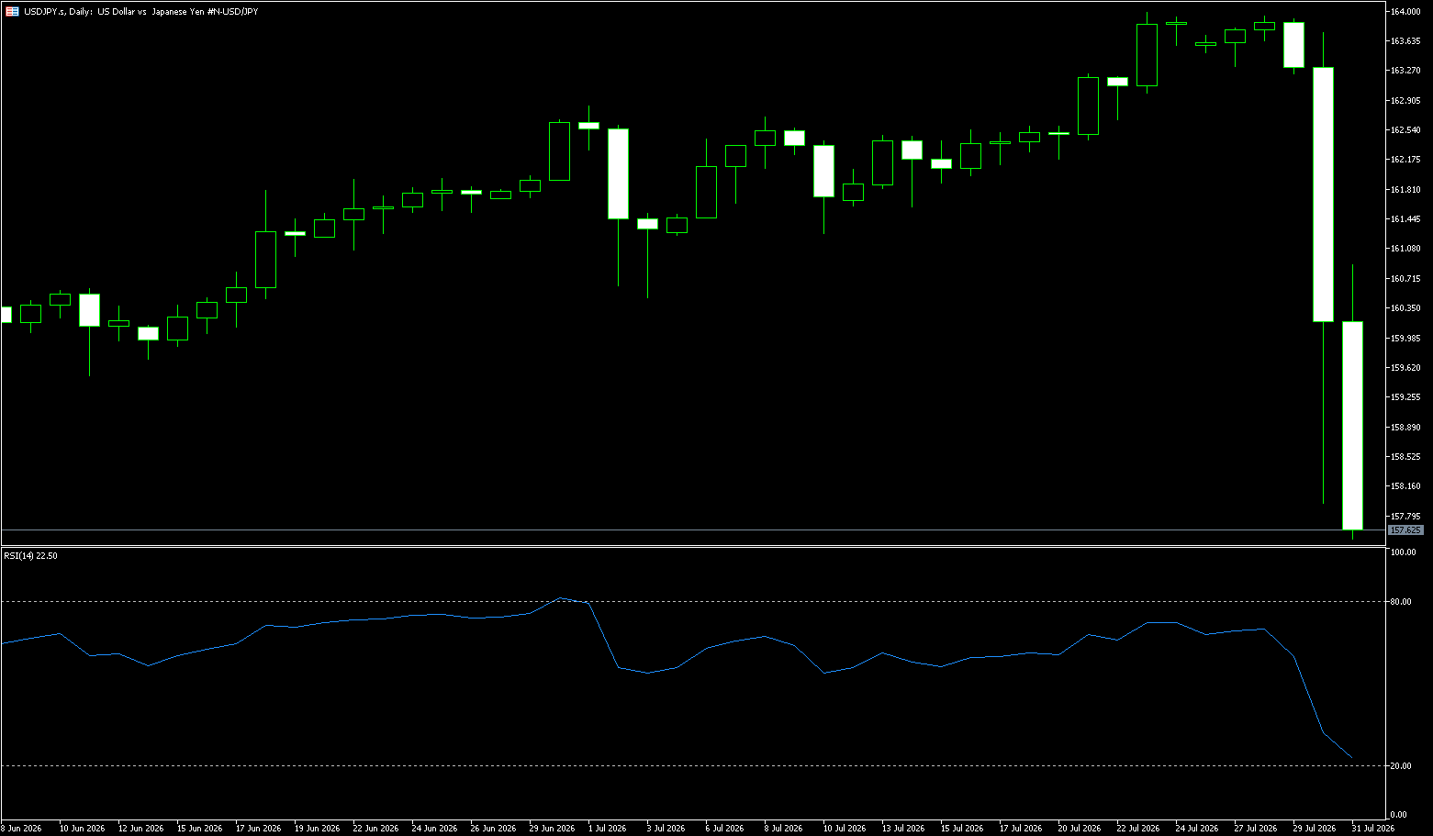
Task: Click the 1 Jul 2026 date label
Action: 607,828
